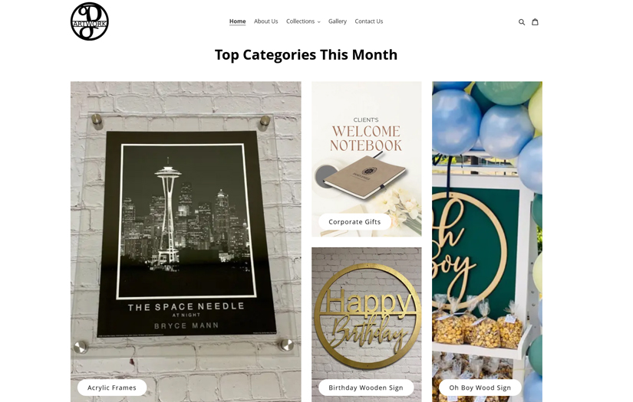
Task: Open the Welcome Notebook category image
Action: (367, 159)
